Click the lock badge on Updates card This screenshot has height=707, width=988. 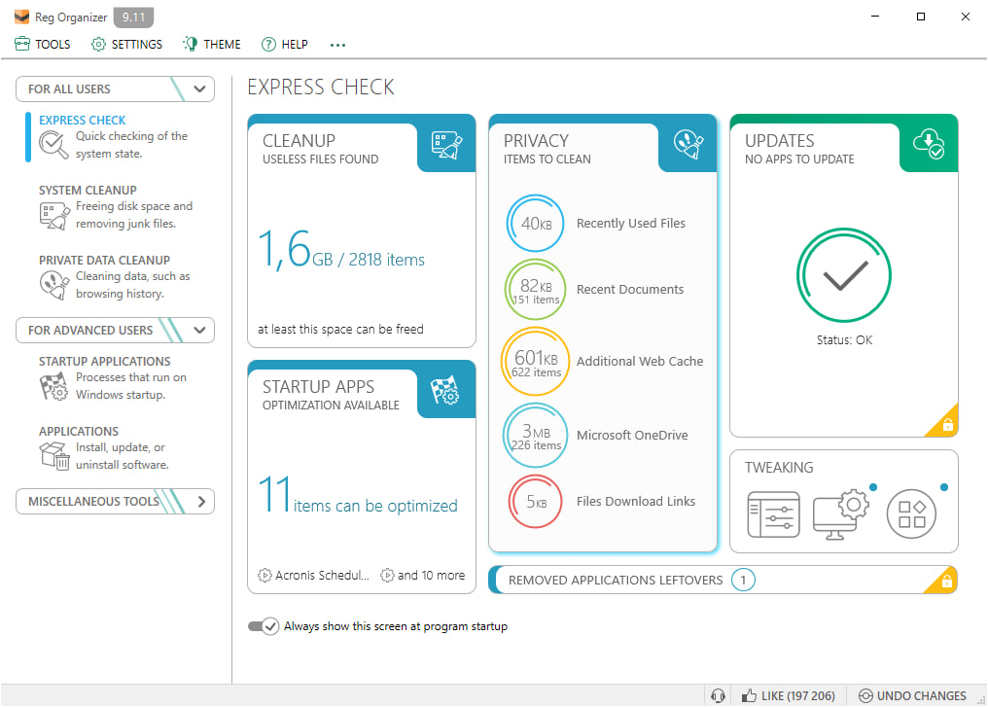tap(947, 425)
